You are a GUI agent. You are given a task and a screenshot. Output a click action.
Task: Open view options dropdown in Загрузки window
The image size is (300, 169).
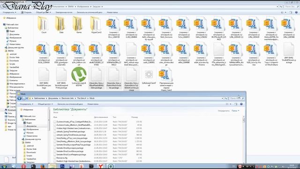coord(285,13)
